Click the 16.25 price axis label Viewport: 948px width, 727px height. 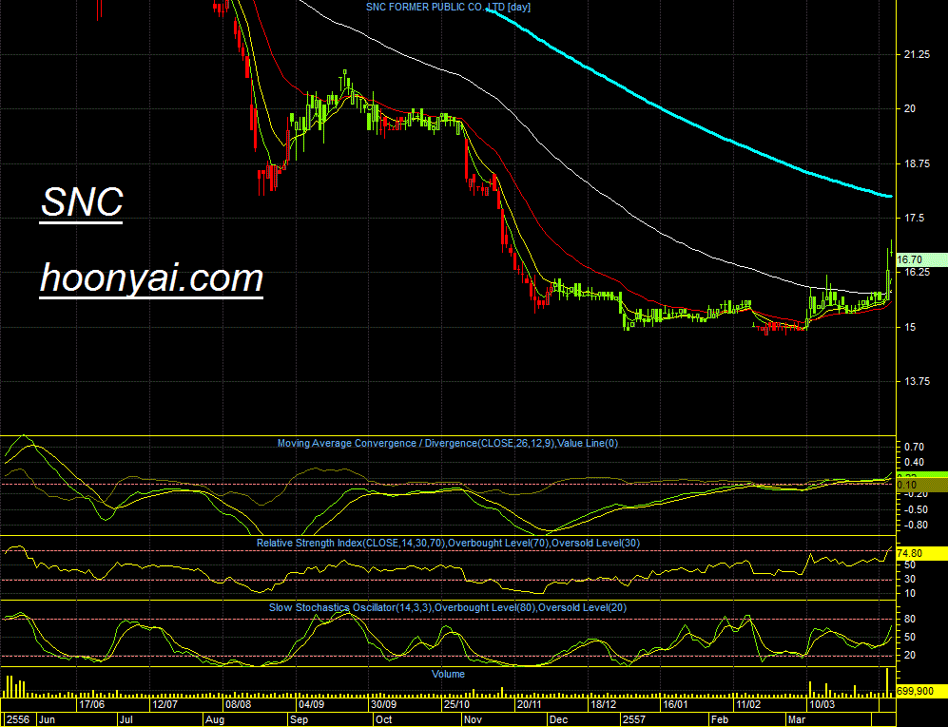tap(917, 272)
